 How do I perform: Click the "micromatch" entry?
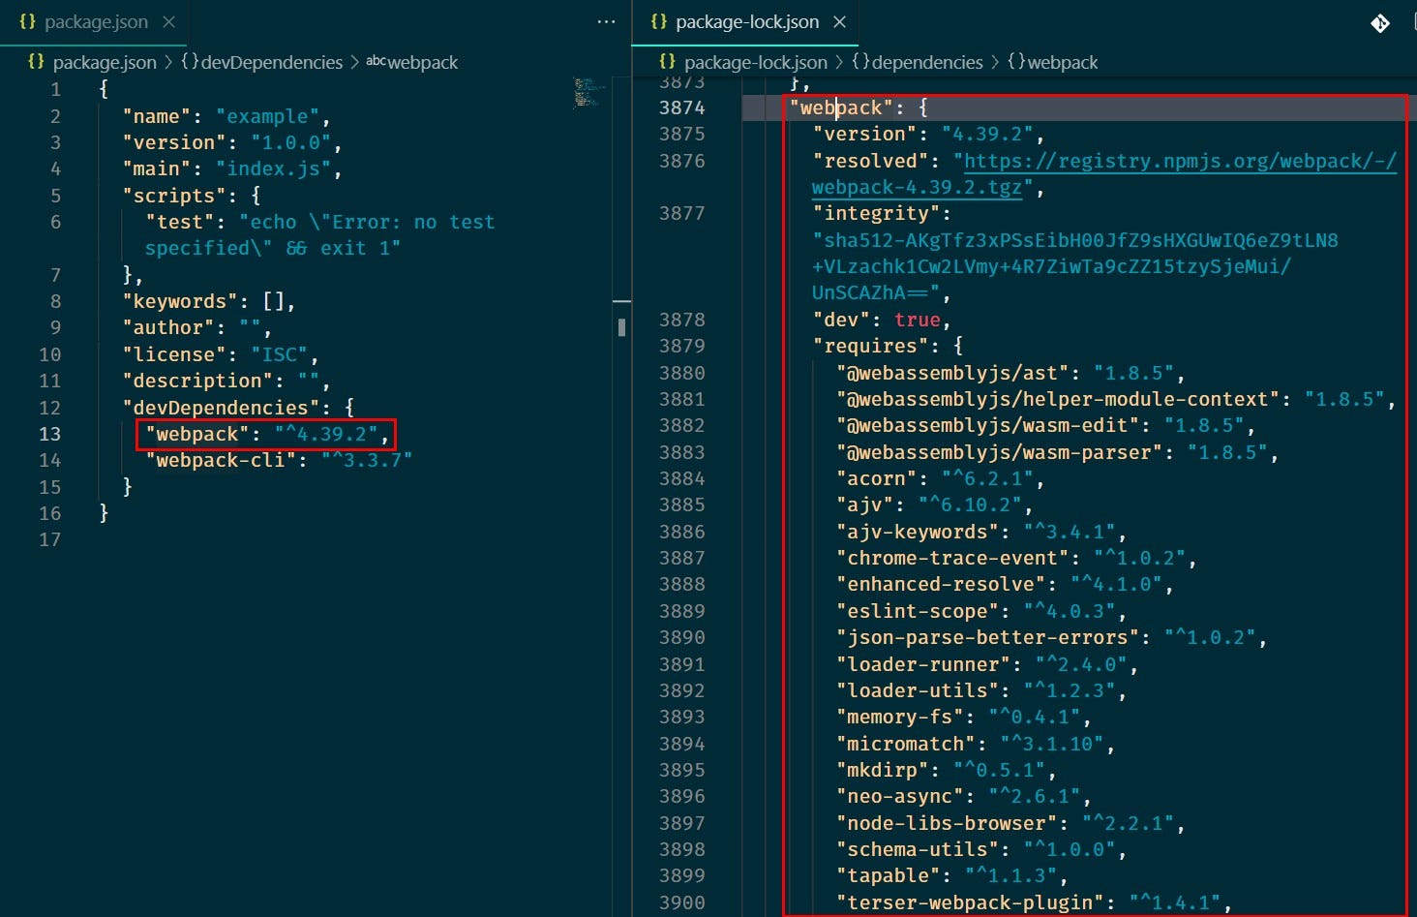coord(976,744)
